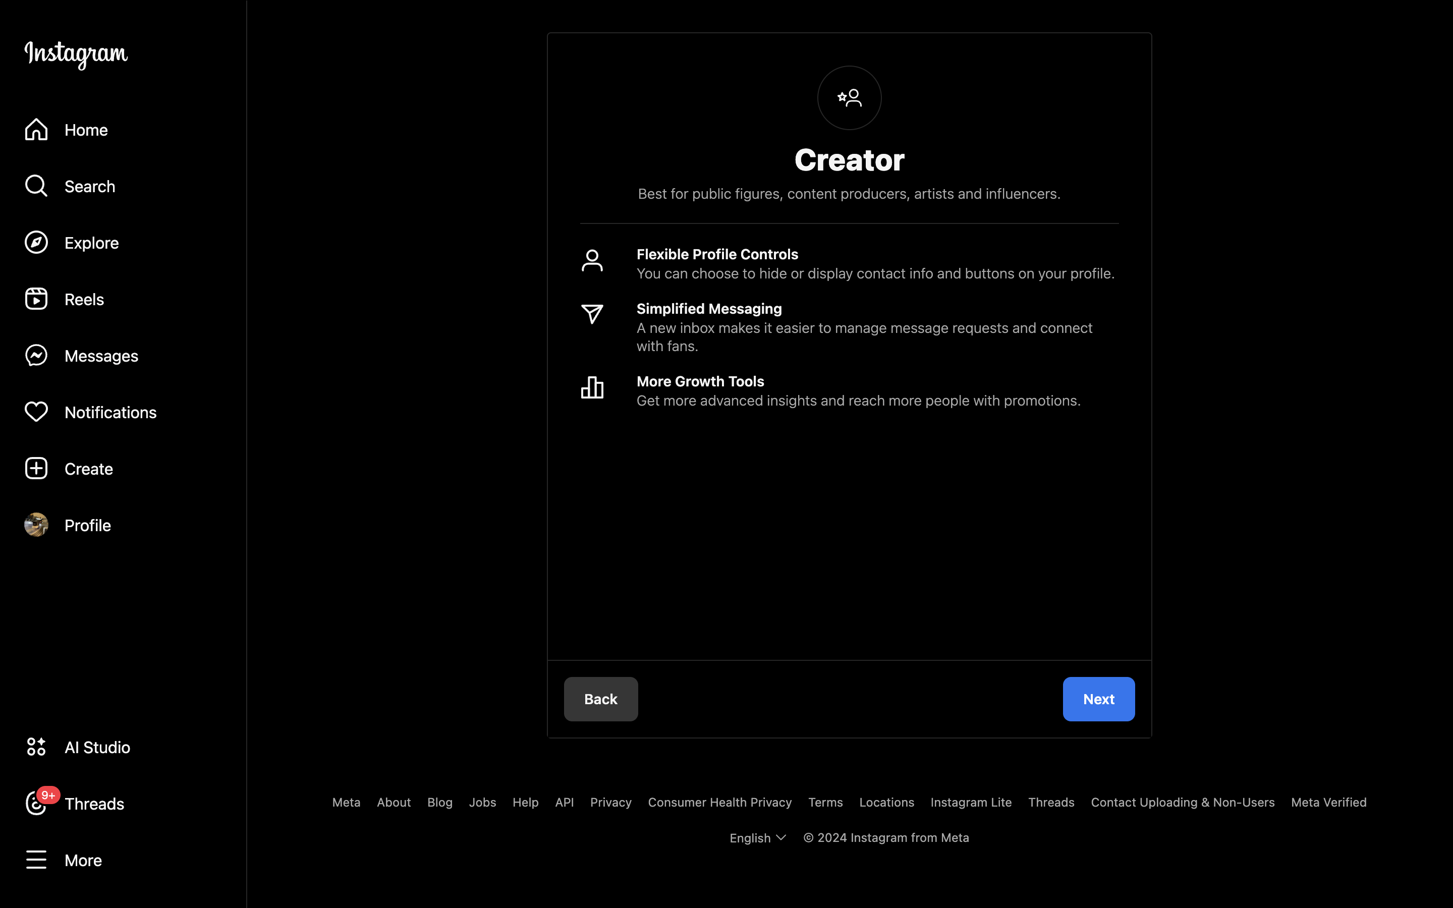Screen dimensions: 1453x908
Task: Open the Help footer link
Action: coord(525,802)
